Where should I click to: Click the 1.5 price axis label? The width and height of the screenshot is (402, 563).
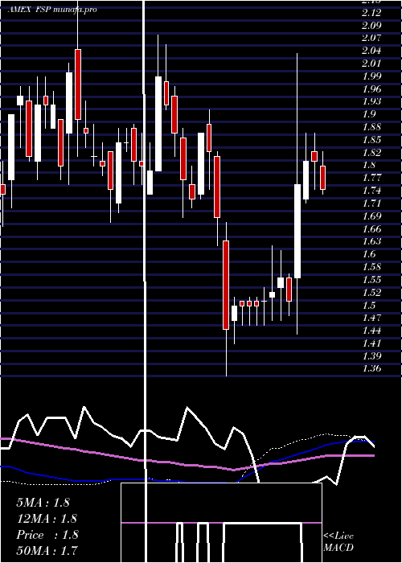tap(369, 305)
